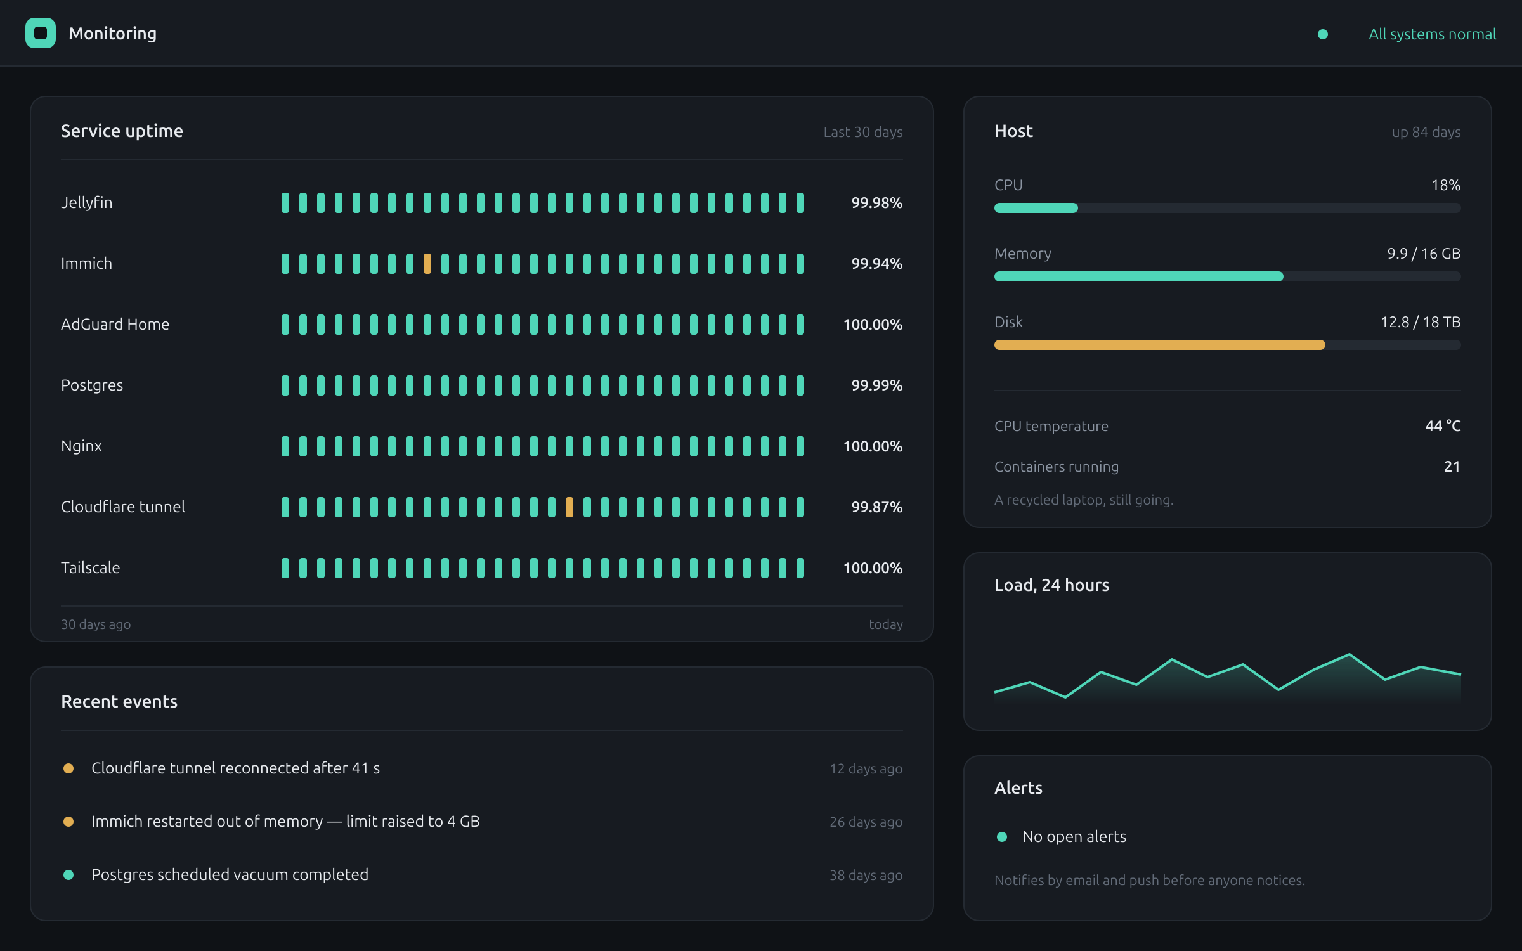Click the 9.9 / 16 GB memory value
This screenshot has width=1522, height=951.
coord(1424,254)
